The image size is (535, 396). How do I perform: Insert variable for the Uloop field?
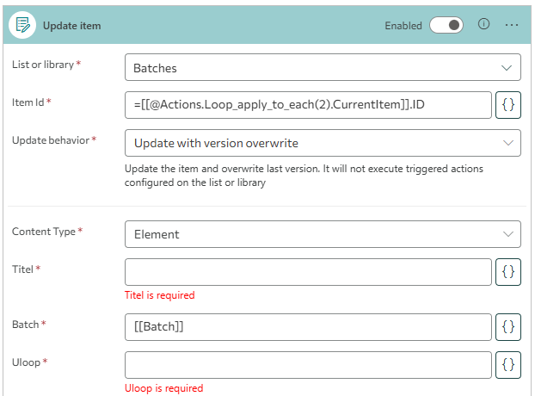(x=508, y=364)
